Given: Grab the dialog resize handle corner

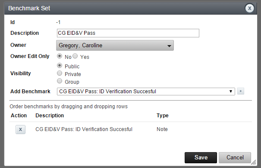Looking at the screenshot, I should pyautogui.click(x=254, y=162).
